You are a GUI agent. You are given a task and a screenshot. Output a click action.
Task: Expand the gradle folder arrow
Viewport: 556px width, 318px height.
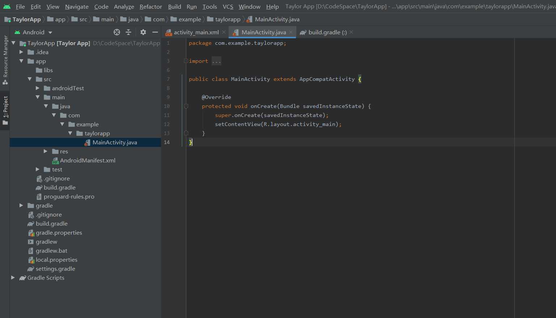(x=21, y=205)
